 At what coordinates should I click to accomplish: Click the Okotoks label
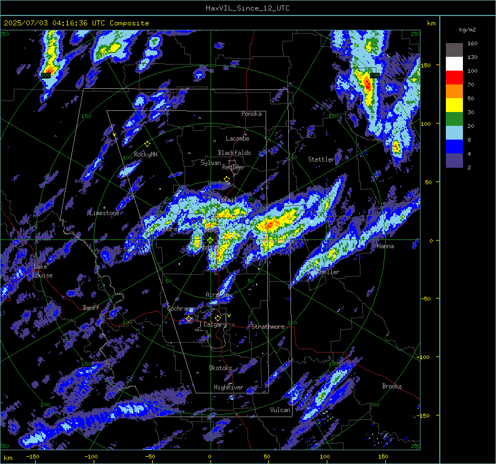click(x=220, y=367)
